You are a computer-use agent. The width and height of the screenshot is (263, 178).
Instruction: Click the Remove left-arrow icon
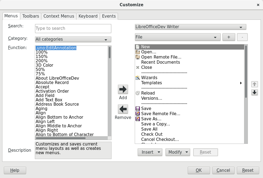[x=123, y=109]
